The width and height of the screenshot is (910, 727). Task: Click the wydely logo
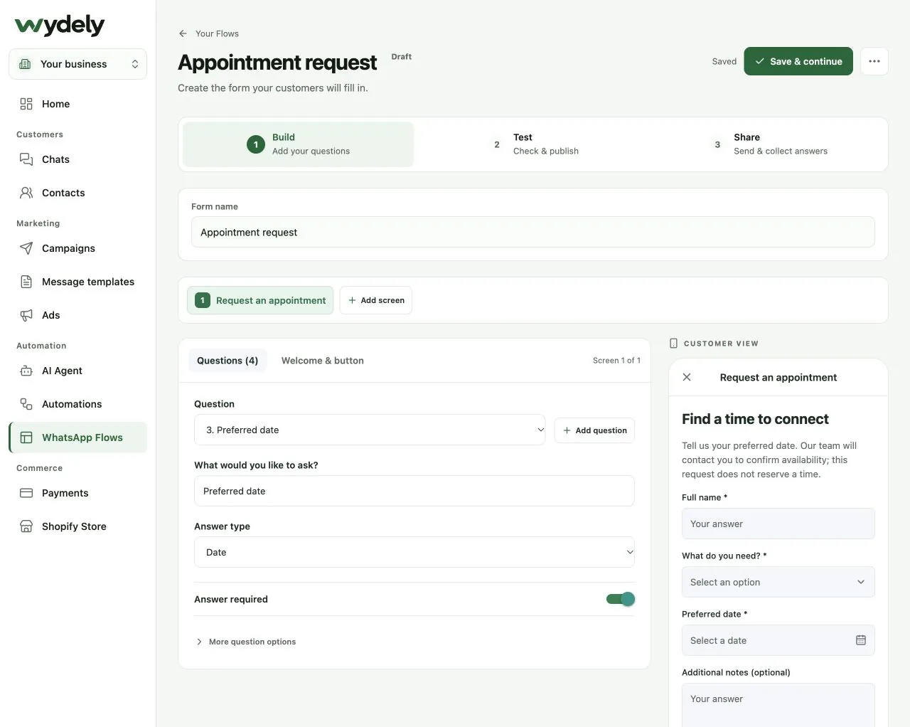coord(60,26)
